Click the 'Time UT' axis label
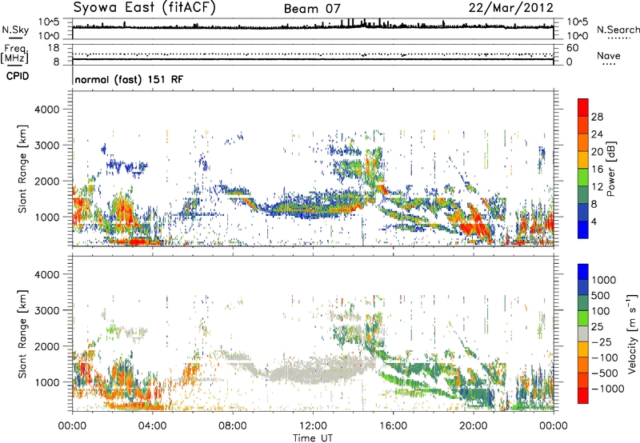The width and height of the screenshot is (640, 443). coord(313,438)
